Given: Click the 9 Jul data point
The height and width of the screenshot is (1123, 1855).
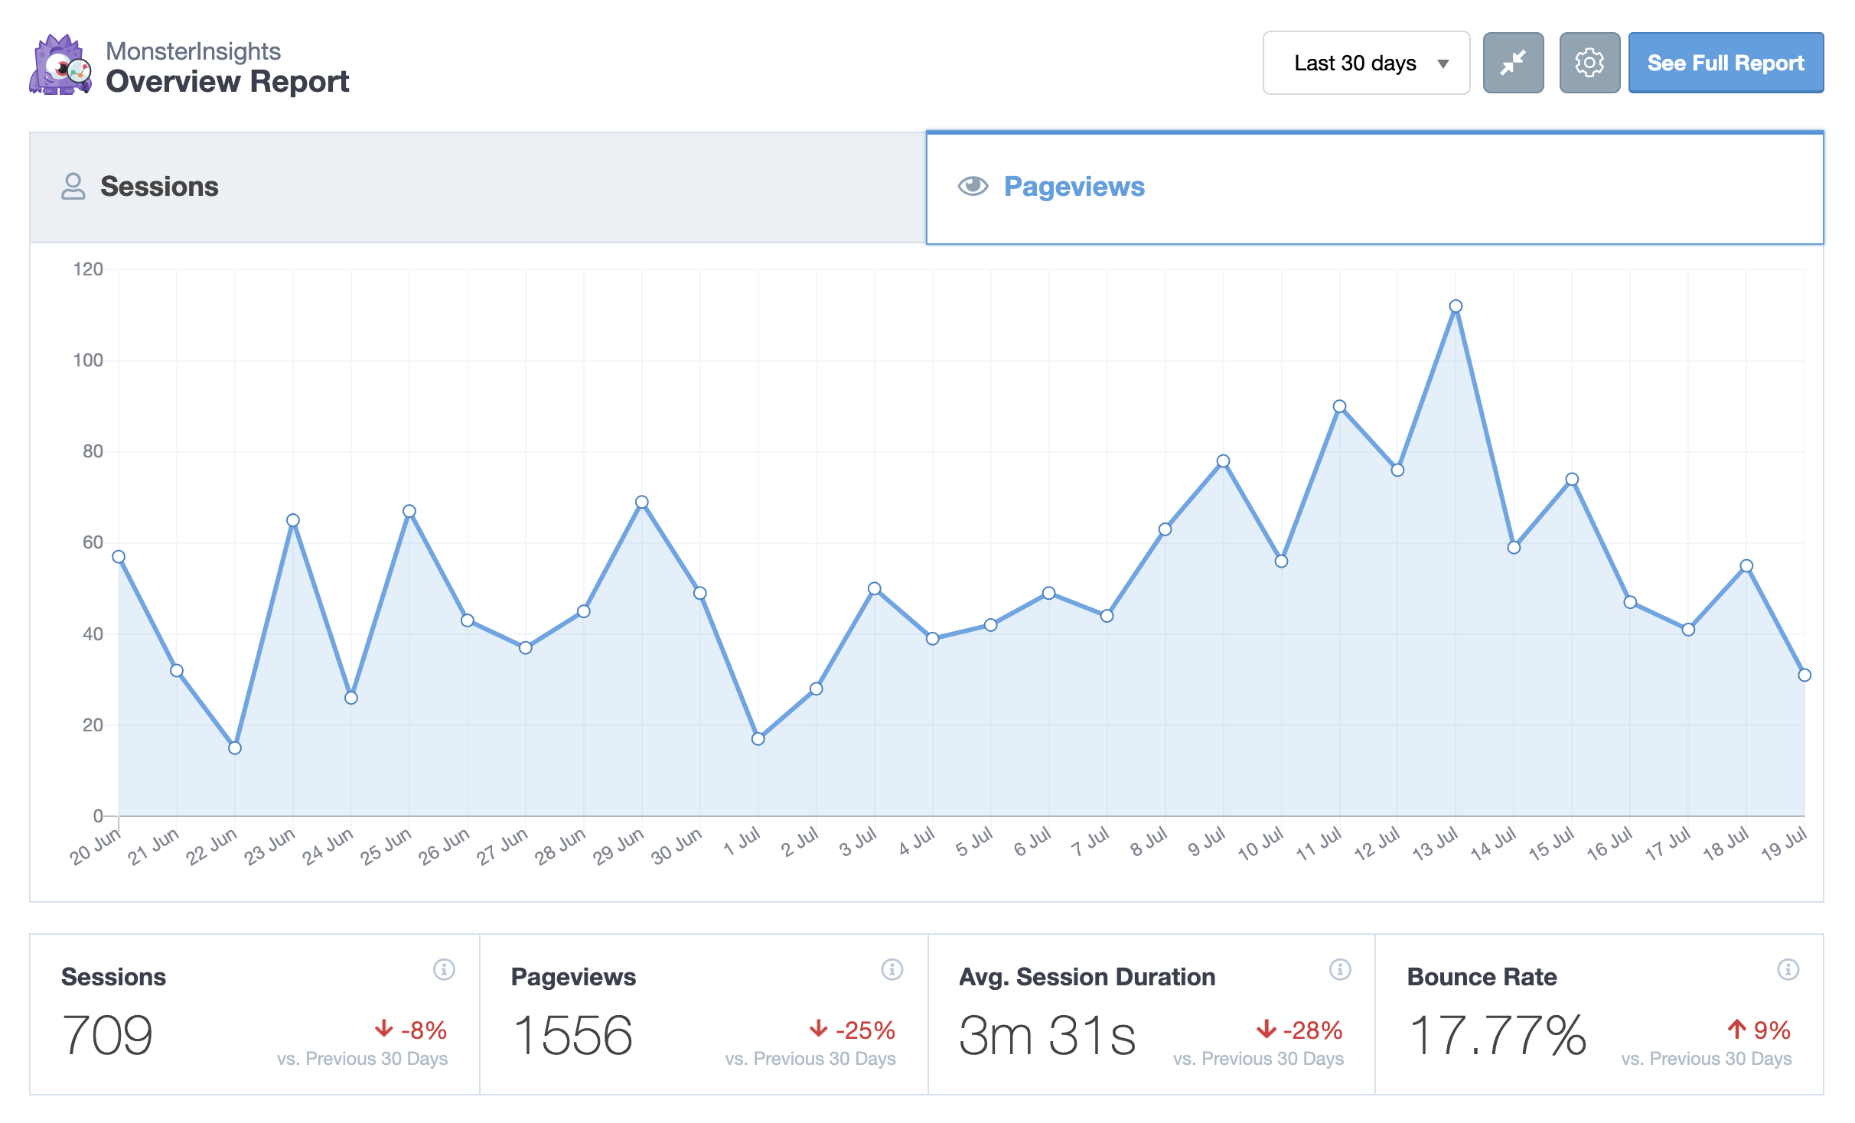Looking at the screenshot, I should tap(1223, 461).
